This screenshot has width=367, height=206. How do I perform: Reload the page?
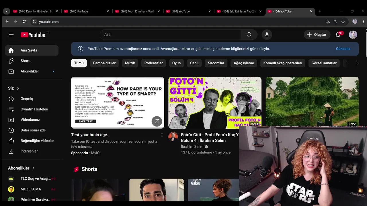(x=24, y=21)
